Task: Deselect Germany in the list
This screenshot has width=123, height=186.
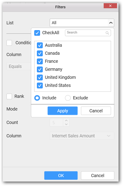Action: [x=40, y=69]
